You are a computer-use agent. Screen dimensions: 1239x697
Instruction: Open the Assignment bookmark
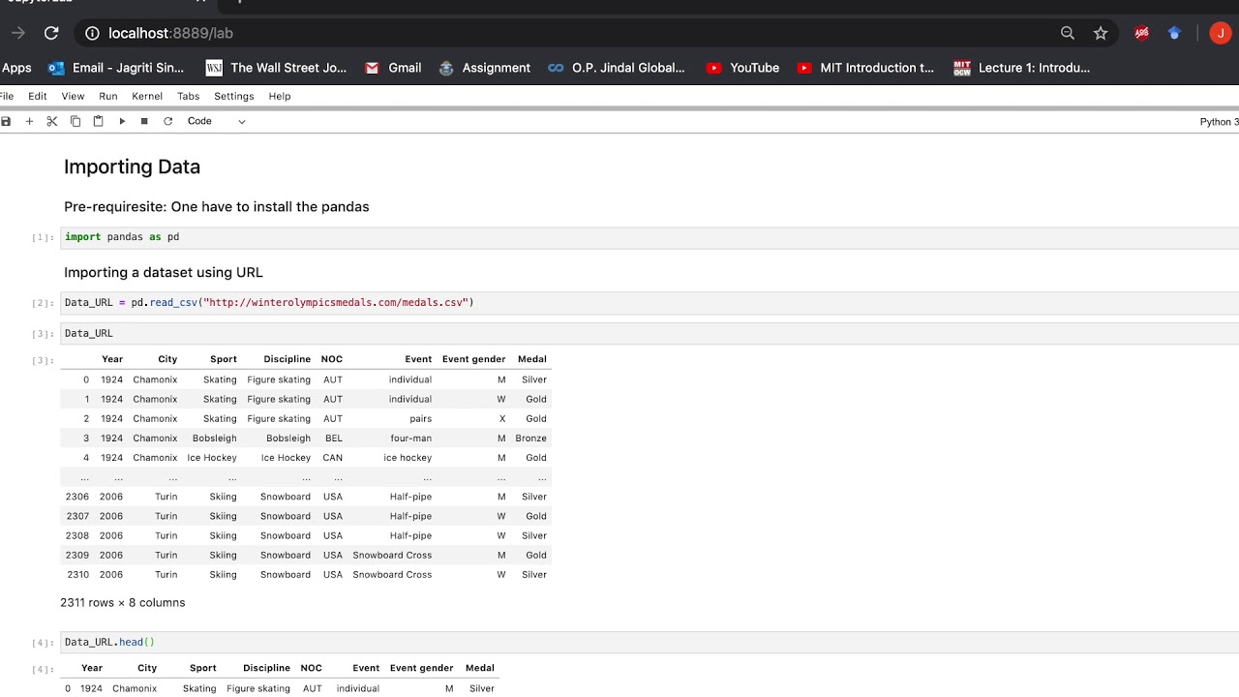pyautogui.click(x=484, y=68)
